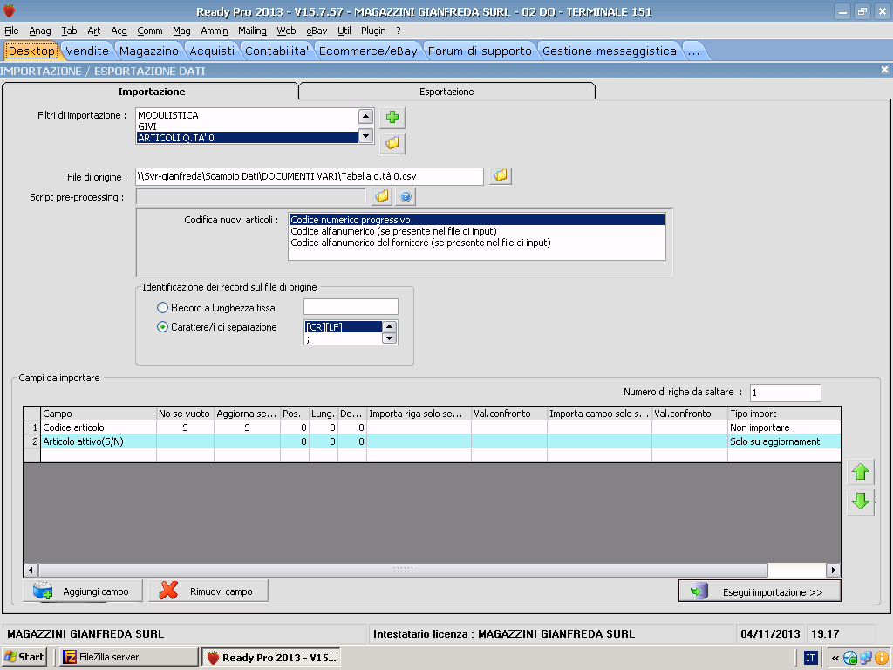The image size is (893, 670).
Task: Browse for File di origine folder icon
Action: [x=500, y=176]
